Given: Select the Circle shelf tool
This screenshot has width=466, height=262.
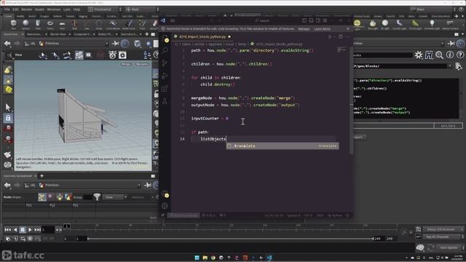Looking at the screenshot, I should (99, 24).
